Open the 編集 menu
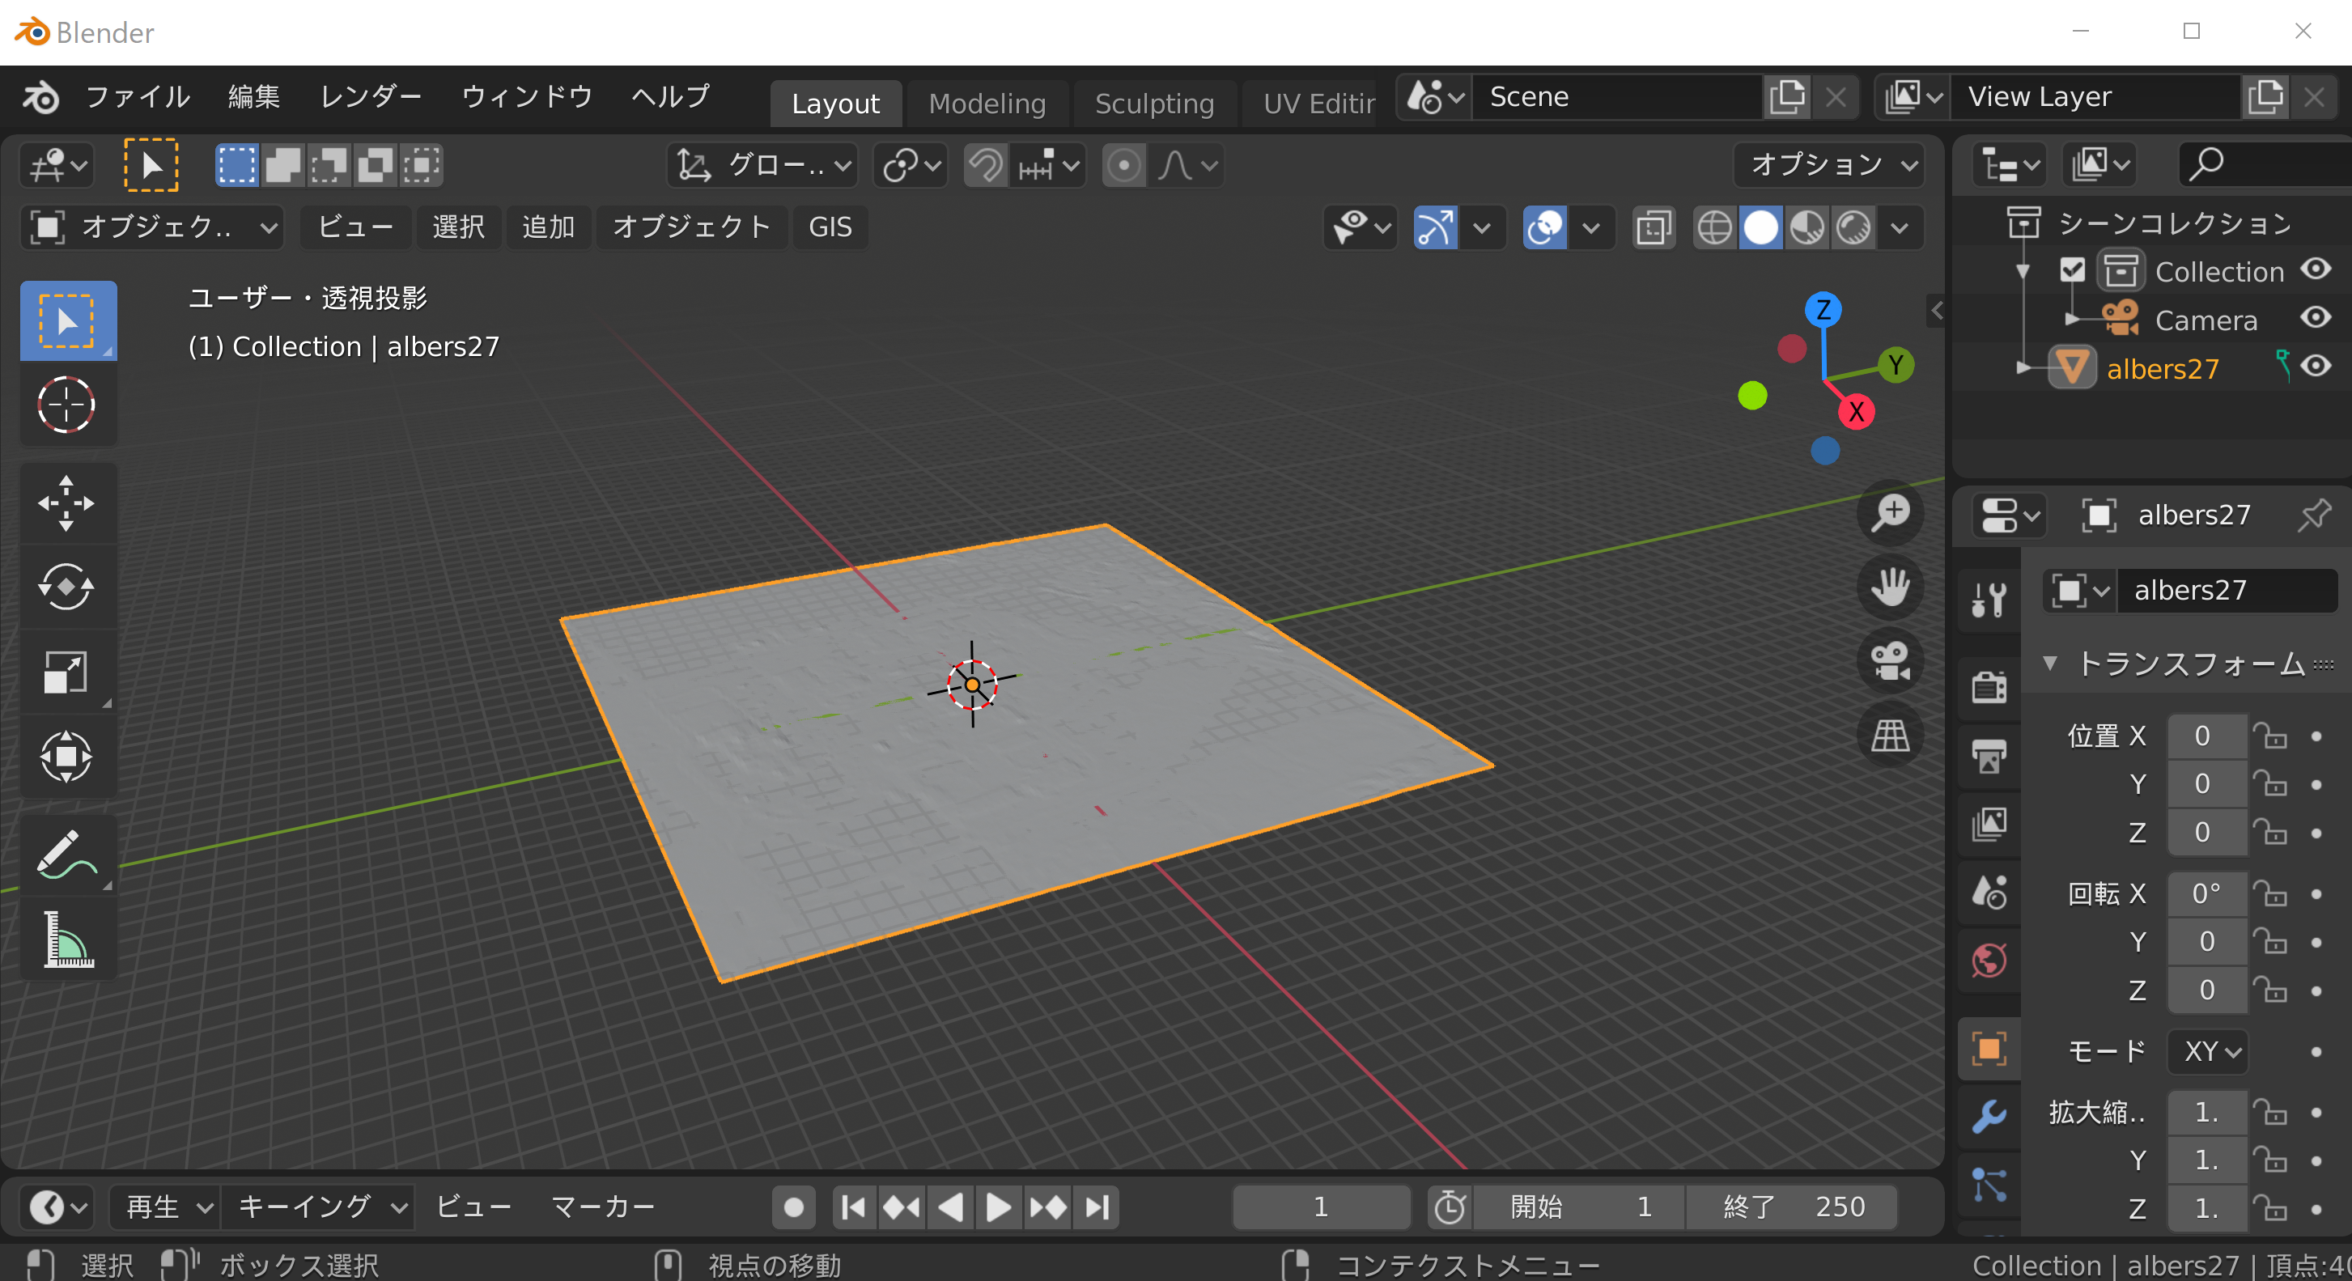This screenshot has height=1281, width=2352. pos(254,95)
